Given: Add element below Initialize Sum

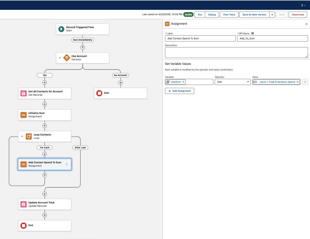Looking at the screenshot, I should tap(45, 126).
